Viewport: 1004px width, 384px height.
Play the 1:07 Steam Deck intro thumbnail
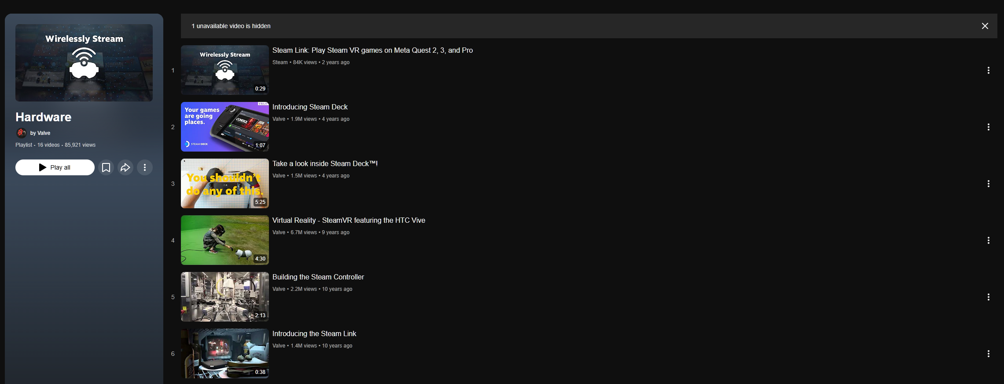(225, 127)
